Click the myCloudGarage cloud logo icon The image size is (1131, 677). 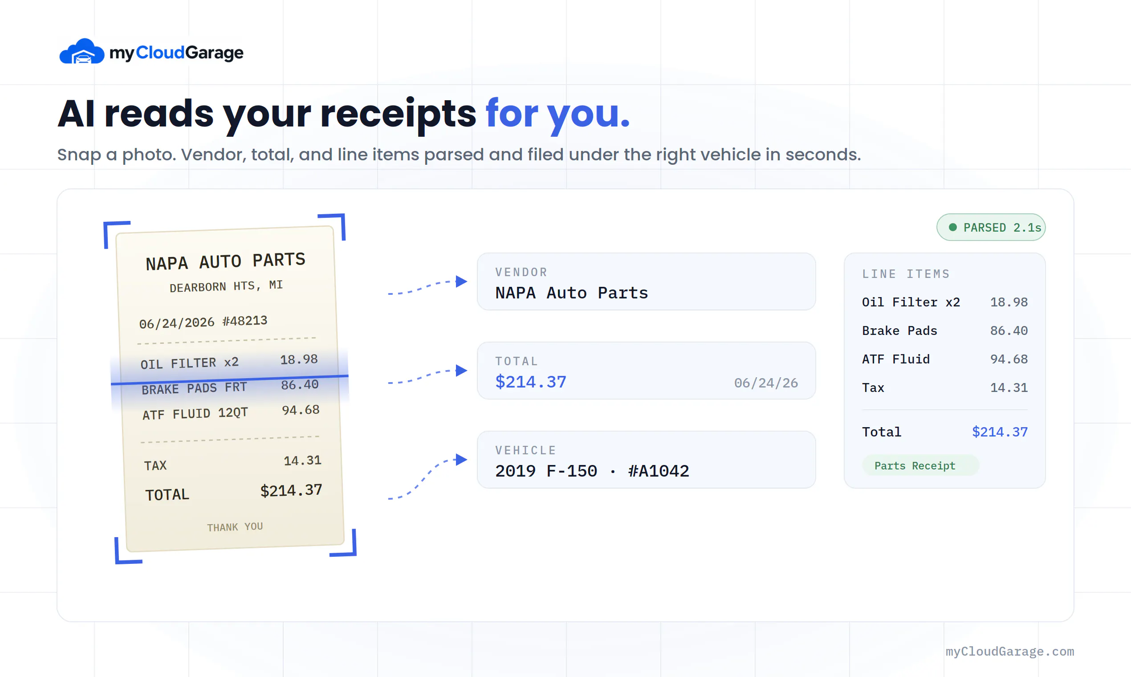point(82,52)
